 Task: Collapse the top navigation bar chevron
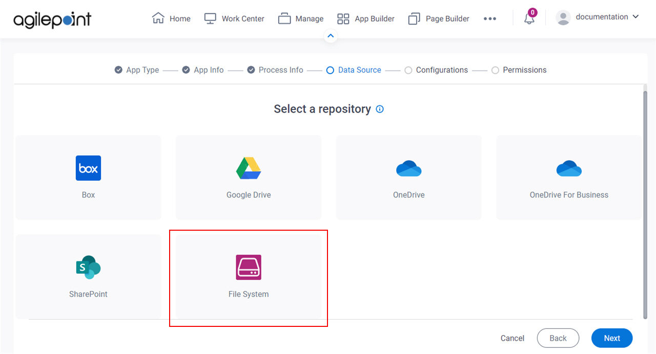coord(331,36)
